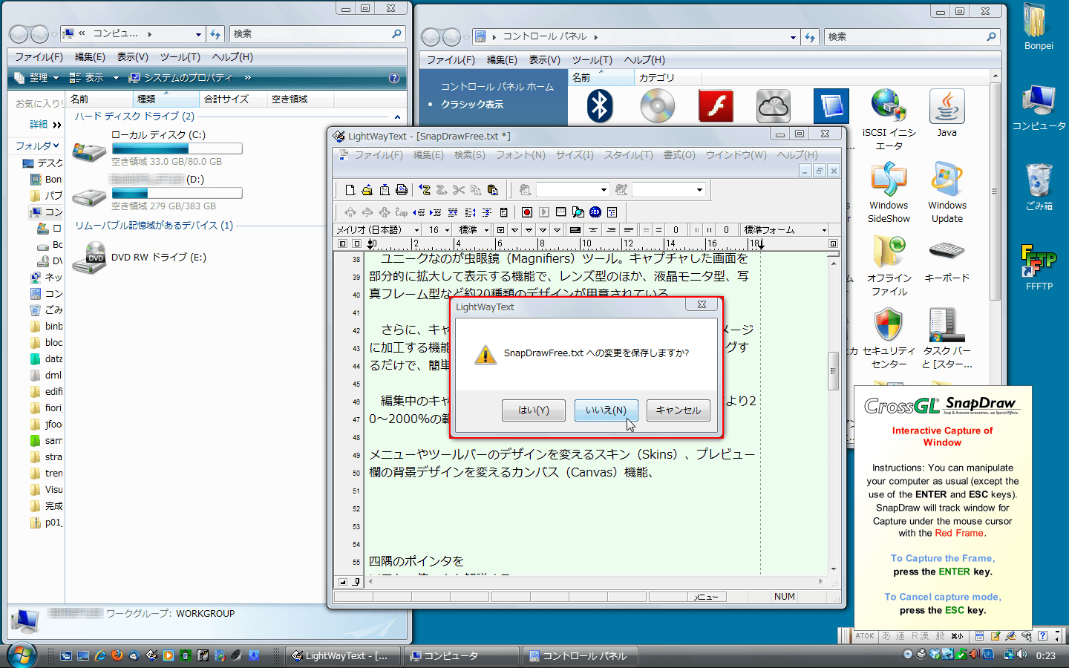Screen dimensions: 1069x668
Task: Click the はい(Y) button in save dialog
Action: tap(533, 410)
